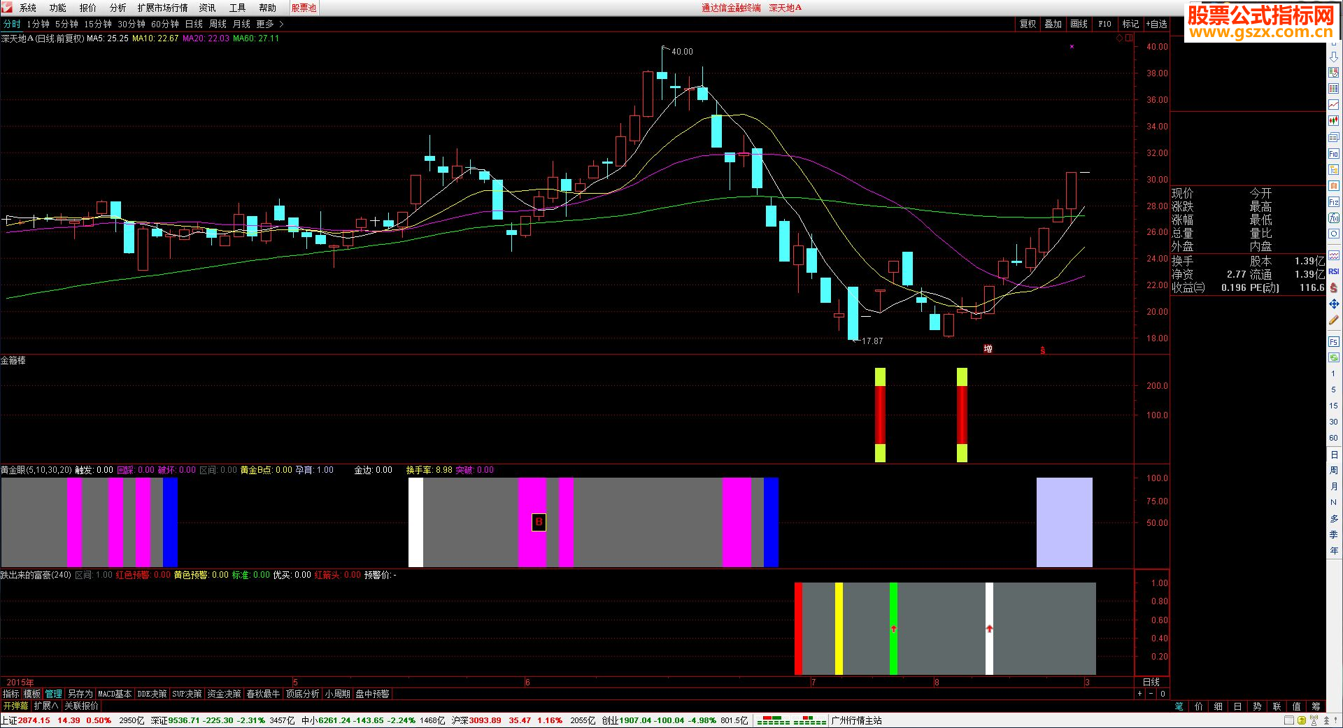Click the minus zoom button below chart
The image size is (1343, 728).
pyautogui.click(x=1151, y=694)
